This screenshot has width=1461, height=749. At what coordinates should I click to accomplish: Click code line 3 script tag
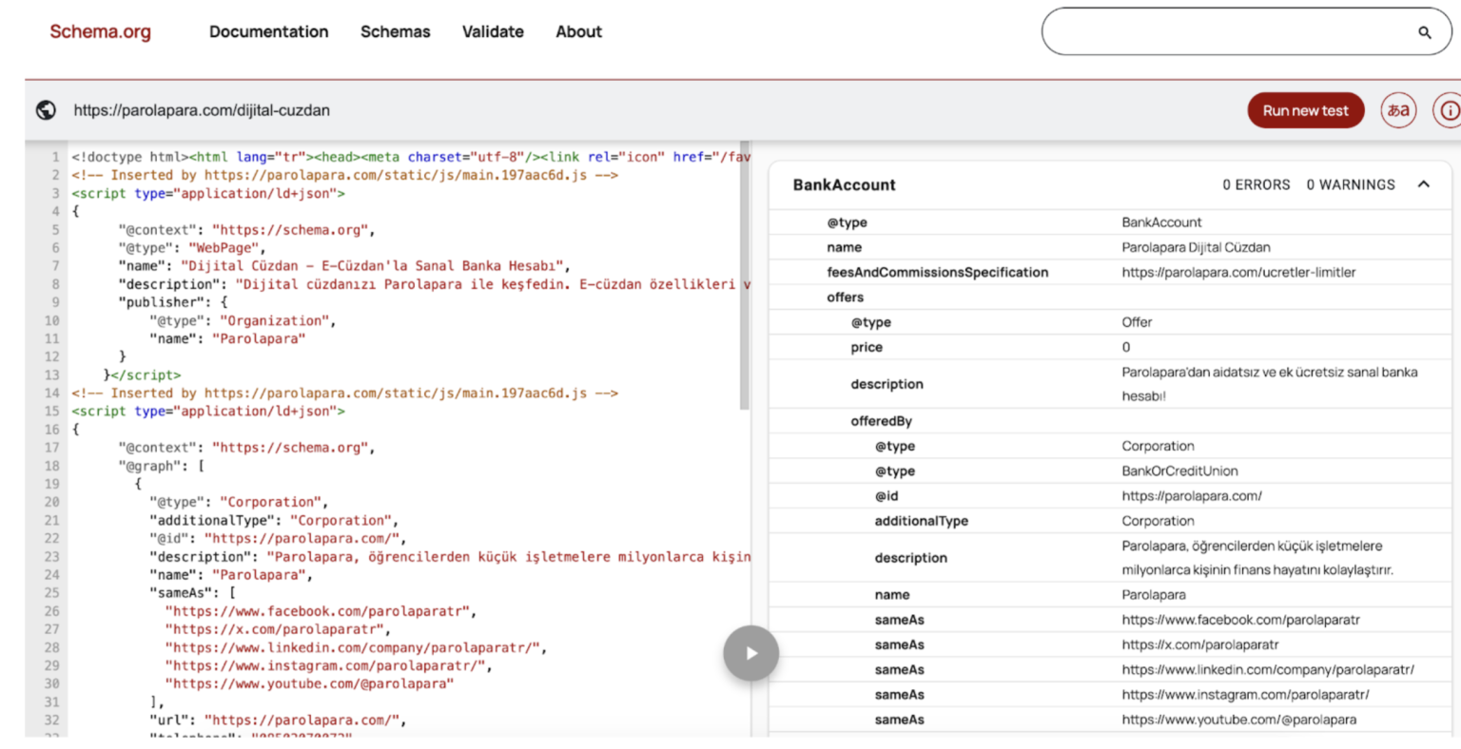[x=208, y=193]
